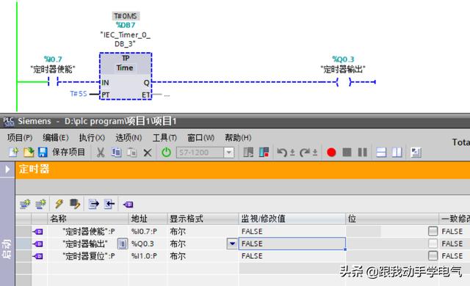Open the S7-1200 PLC type dropdown
The width and height of the screenshot is (470, 286).
click(x=228, y=153)
